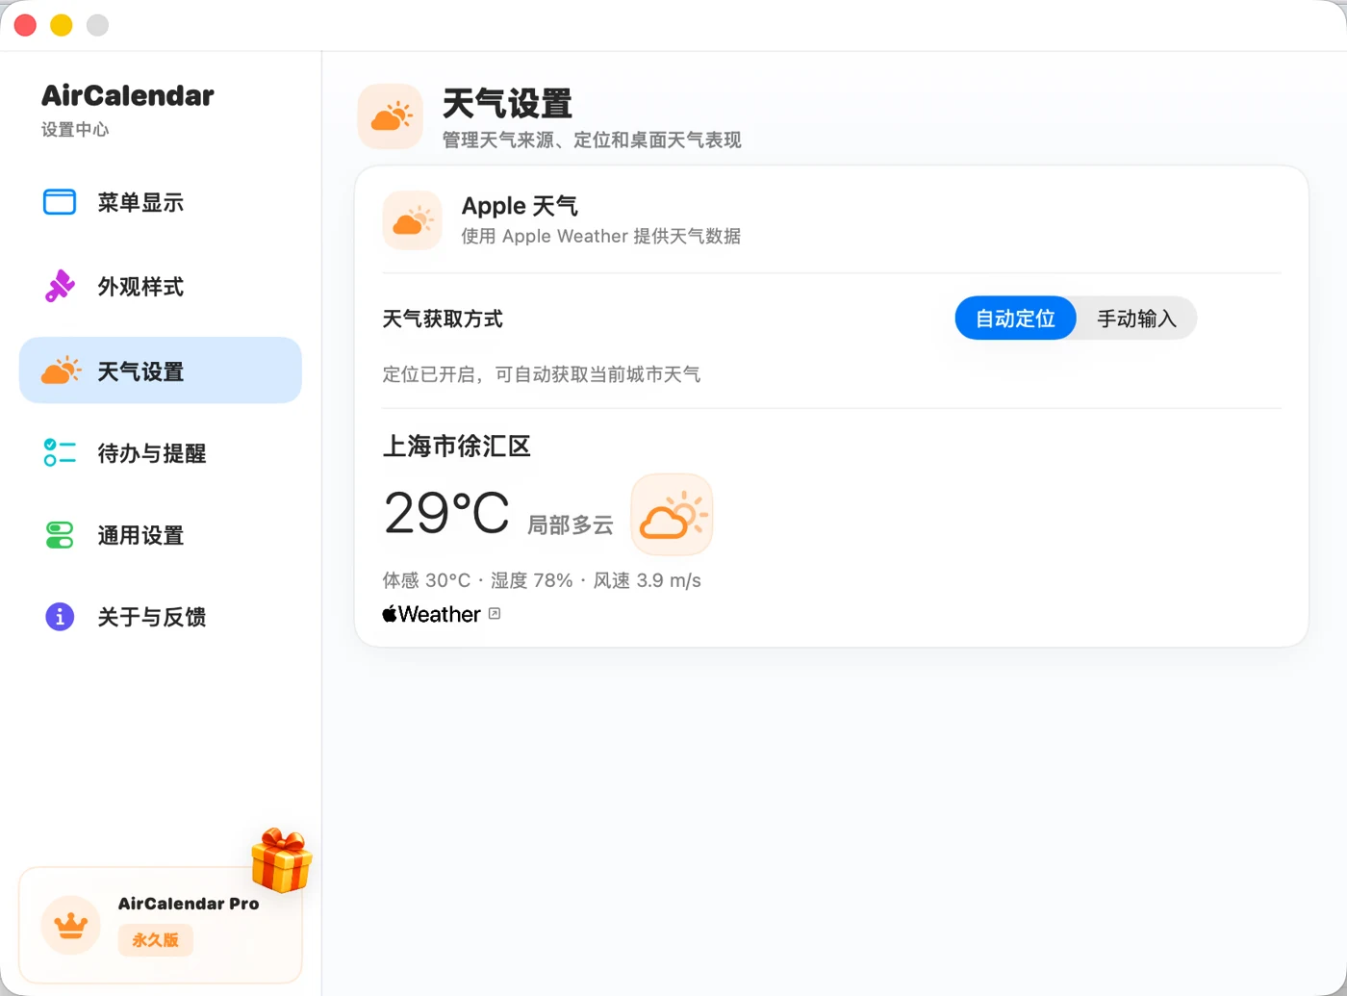
Task: Click the 待办与提醒 checklist icon
Action: pyautogui.click(x=60, y=452)
